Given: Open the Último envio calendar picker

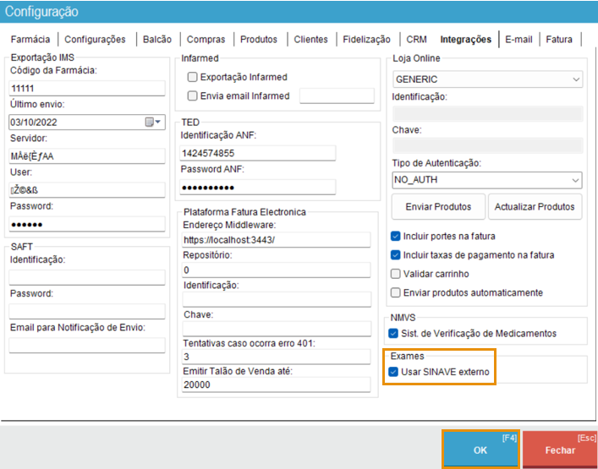Looking at the screenshot, I should click(153, 123).
